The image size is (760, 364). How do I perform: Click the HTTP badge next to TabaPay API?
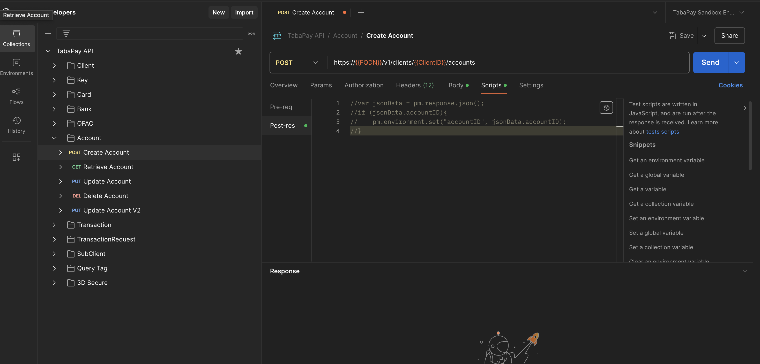click(277, 35)
